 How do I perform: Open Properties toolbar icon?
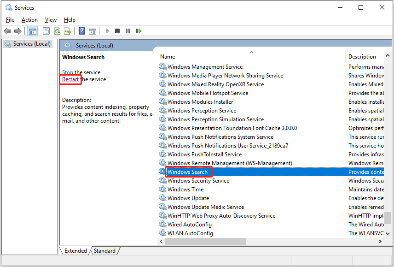click(46, 31)
